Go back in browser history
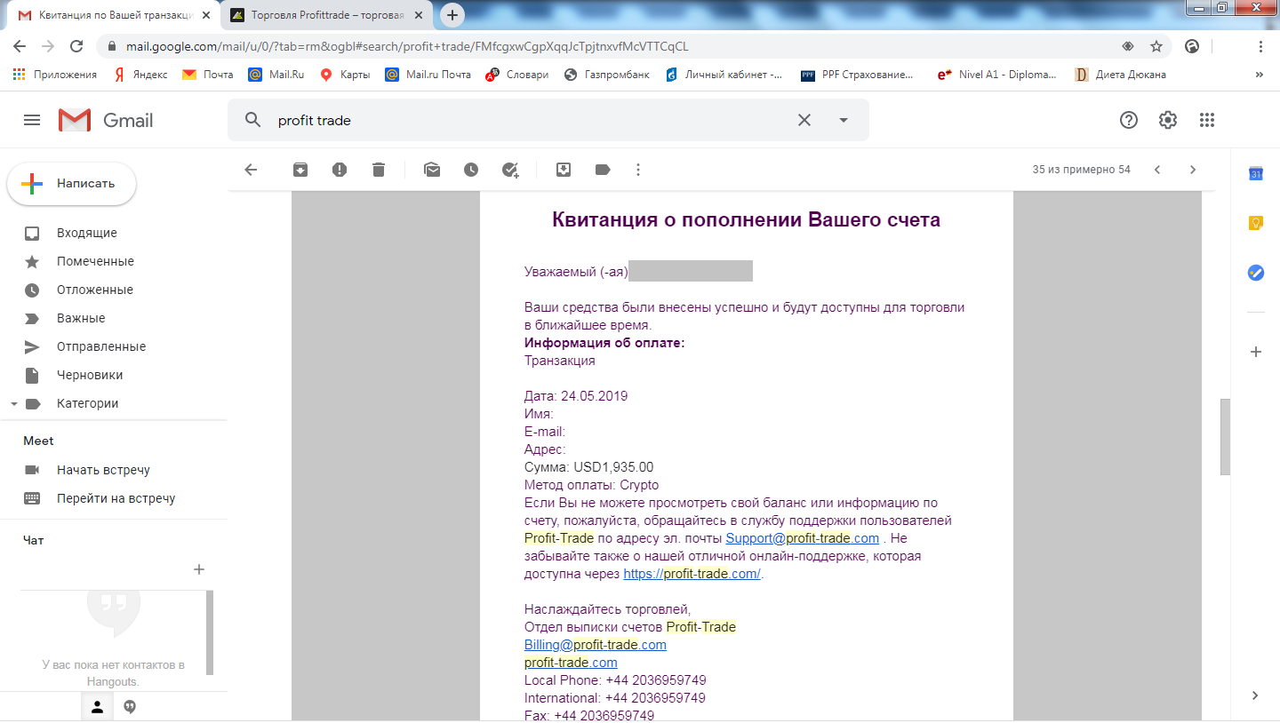Viewport: 1280px width, 723px height. coord(20,46)
